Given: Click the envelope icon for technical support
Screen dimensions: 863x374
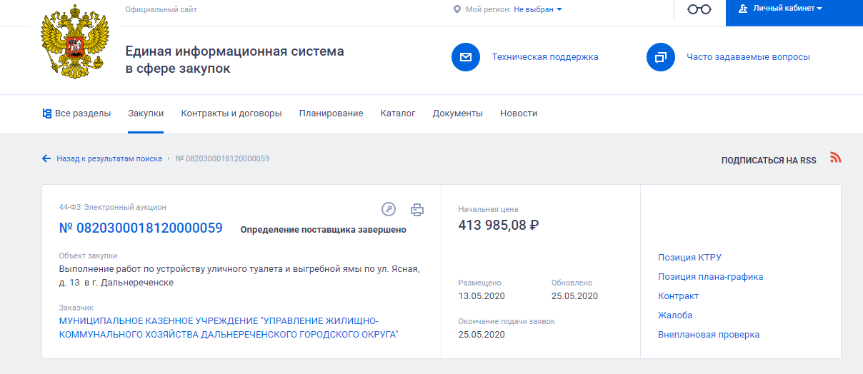Looking at the screenshot, I should 466,57.
